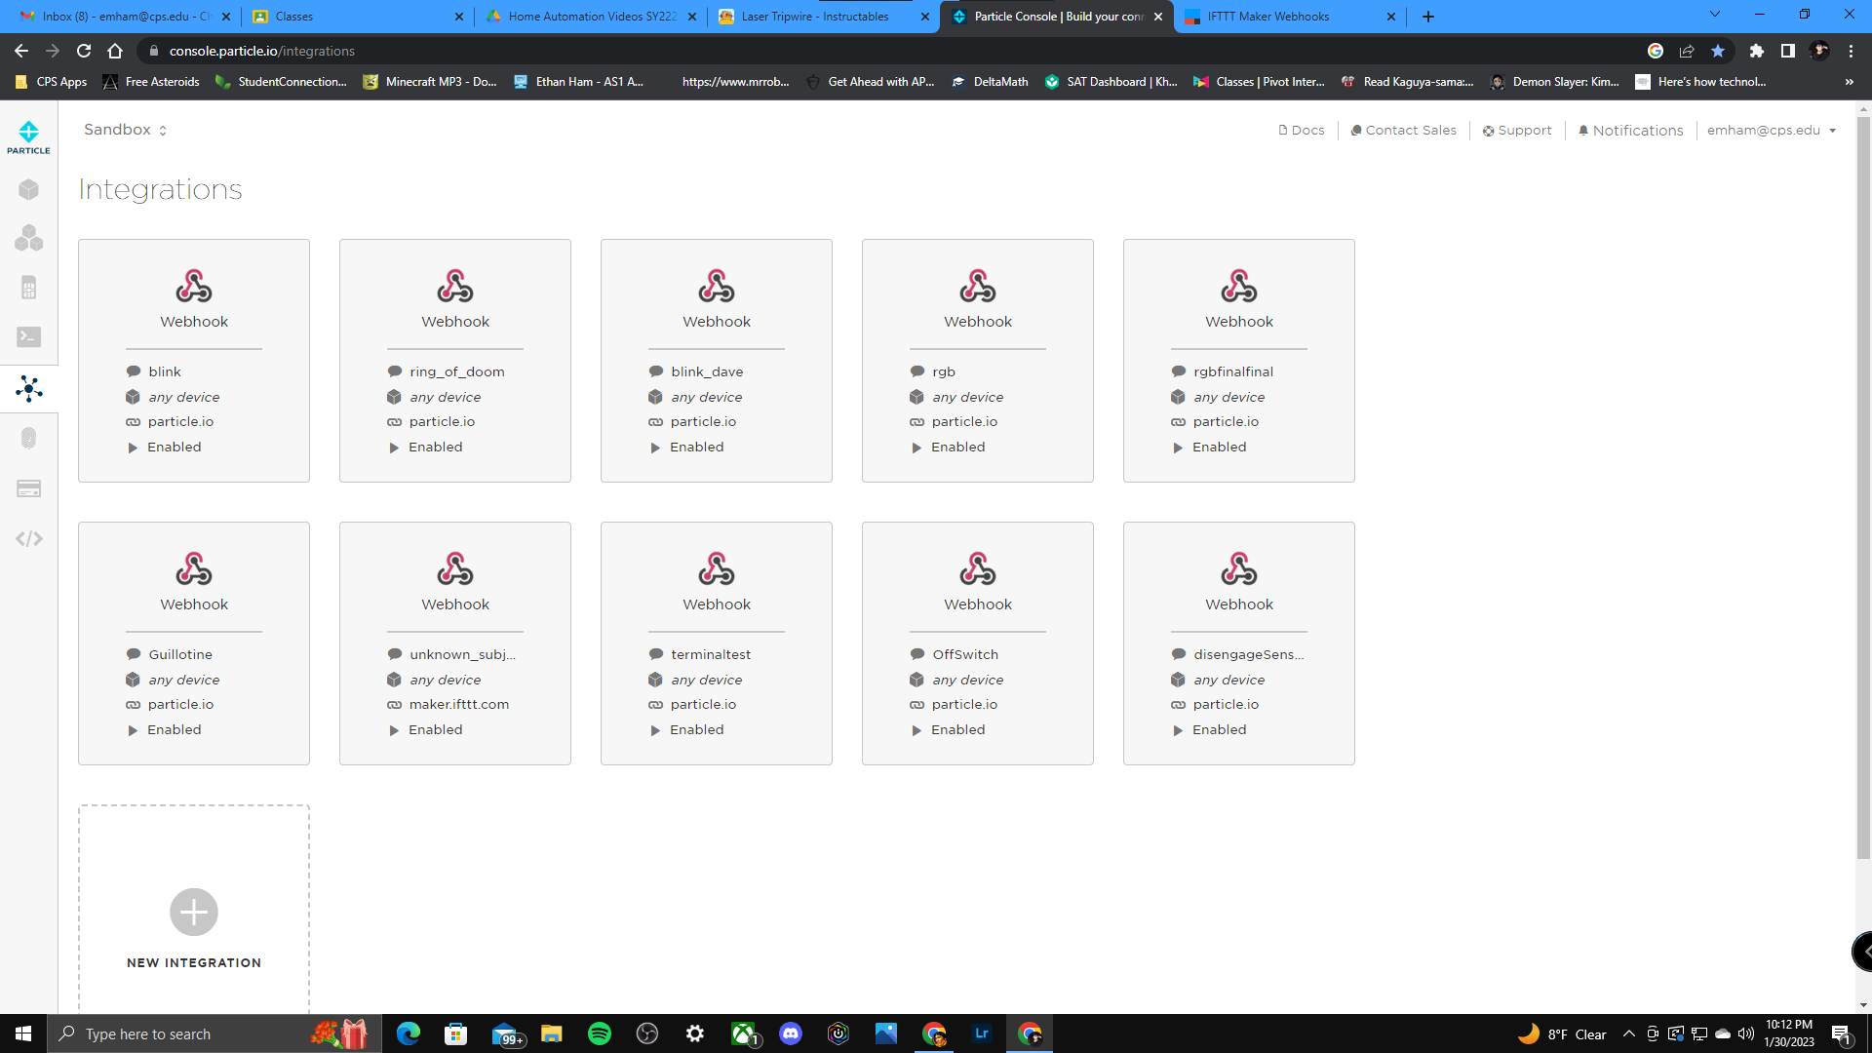Open the Notifications bell
Viewport: 1872px width, 1053px height.
[1630, 130]
